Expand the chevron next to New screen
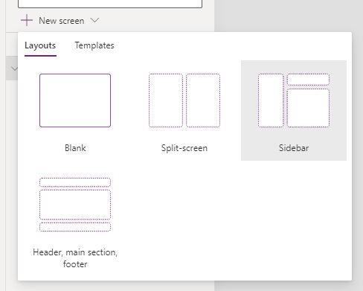 coord(94,20)
